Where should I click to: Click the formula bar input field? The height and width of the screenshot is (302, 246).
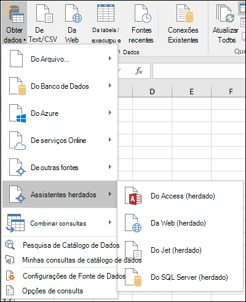point(199,71)
